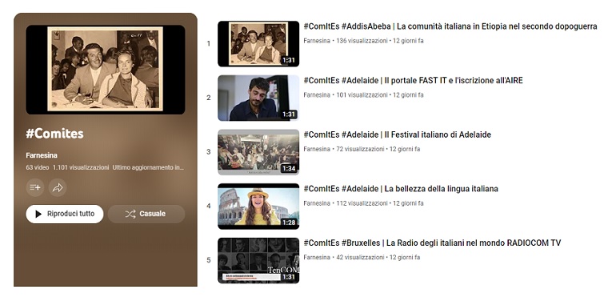Click '72 visualizzazioni' on the third video
Viewport: 604px width, 305px height.
coord(360,149)
